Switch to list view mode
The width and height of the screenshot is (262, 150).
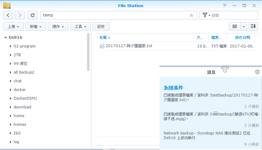tap(235, 26)
